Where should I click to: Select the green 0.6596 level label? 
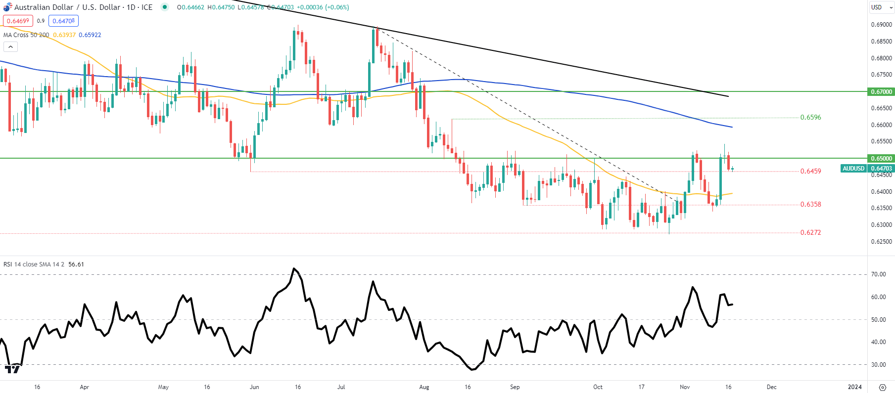click(811, 118)
